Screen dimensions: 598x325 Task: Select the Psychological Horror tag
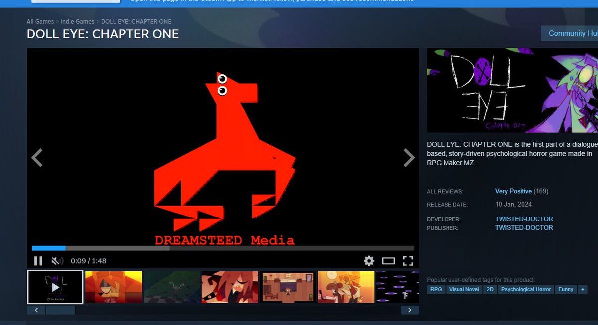tap(526, 289)
